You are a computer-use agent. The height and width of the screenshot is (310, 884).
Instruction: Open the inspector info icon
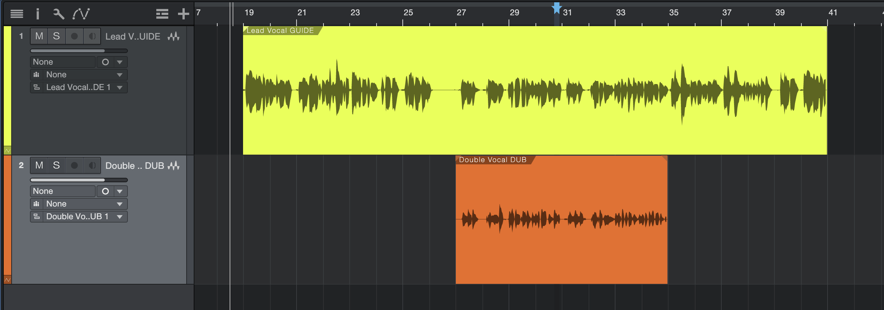tap(37, 14)
